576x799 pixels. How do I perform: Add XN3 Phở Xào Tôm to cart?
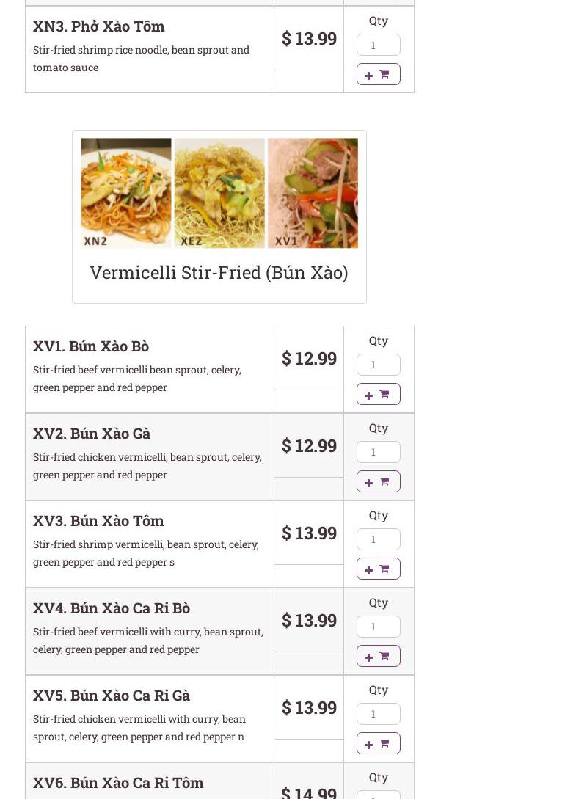[x=378, y=74]
